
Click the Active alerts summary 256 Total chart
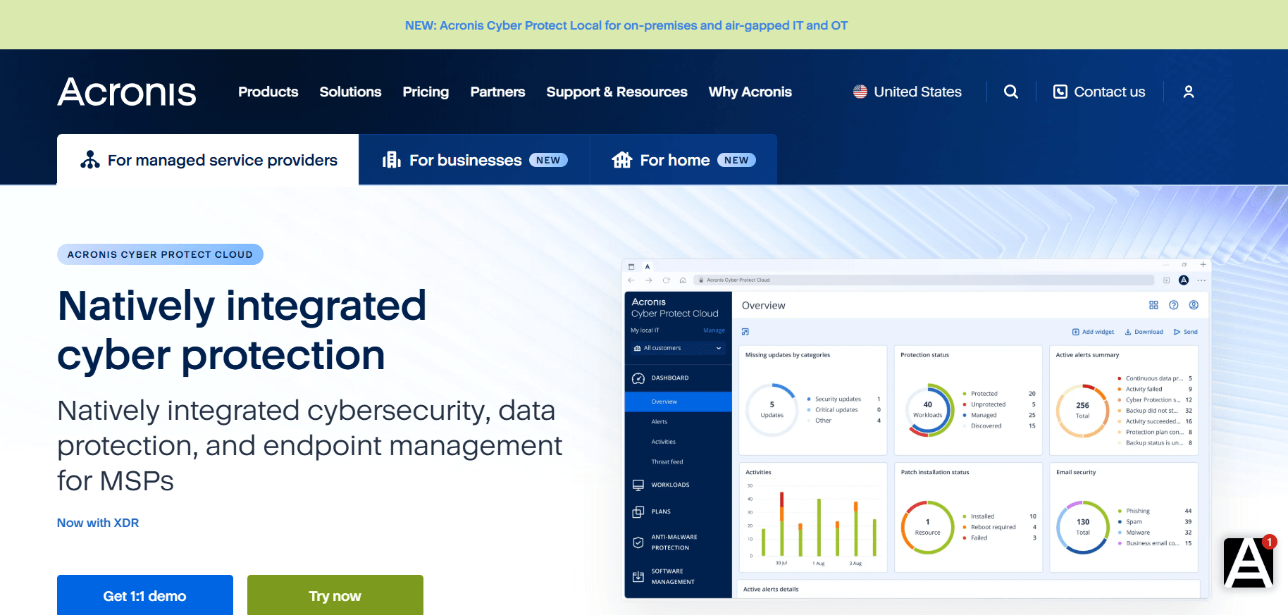[x=1083, y=410]
